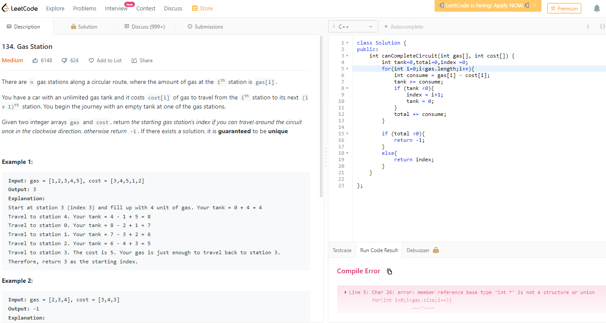Collapse the else block fold at line 18
The width and height of the screenshot is (606, 323).
347,153
